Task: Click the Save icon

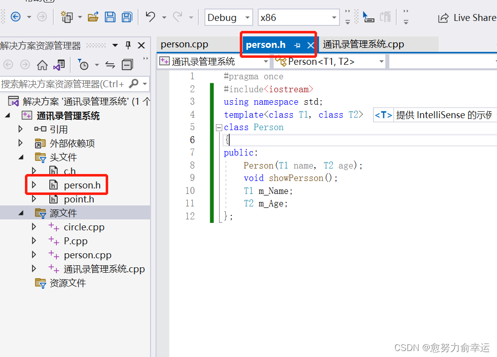Action: coord(110,17)
